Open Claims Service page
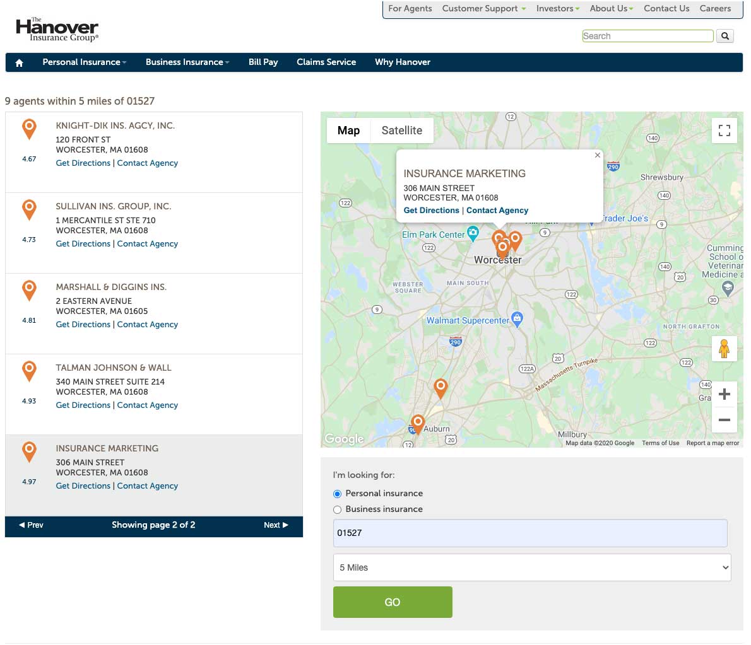This screenshot has height=645, width=751. [x=326, y=62]
